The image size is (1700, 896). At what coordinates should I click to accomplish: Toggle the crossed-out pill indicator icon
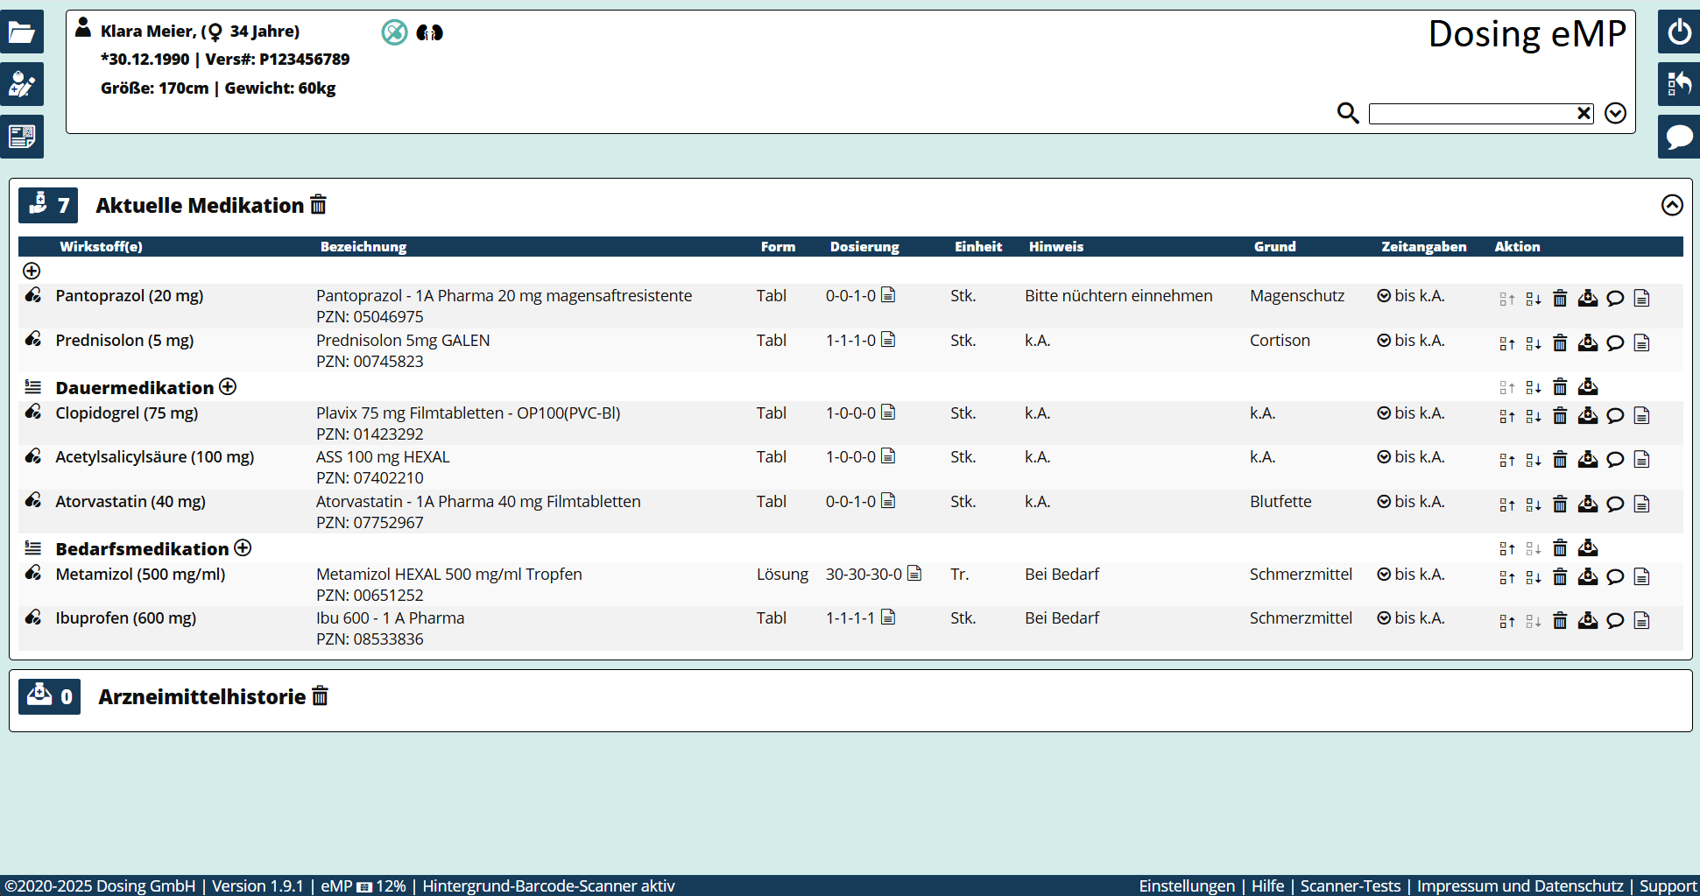coord(394,33)
